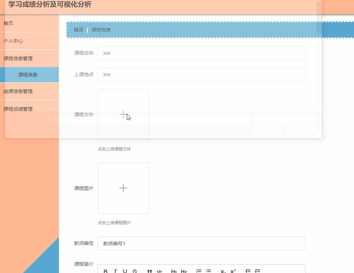Expand the 选课信息管理 sidebar menu
354x273 pixels.
[29, 91]
